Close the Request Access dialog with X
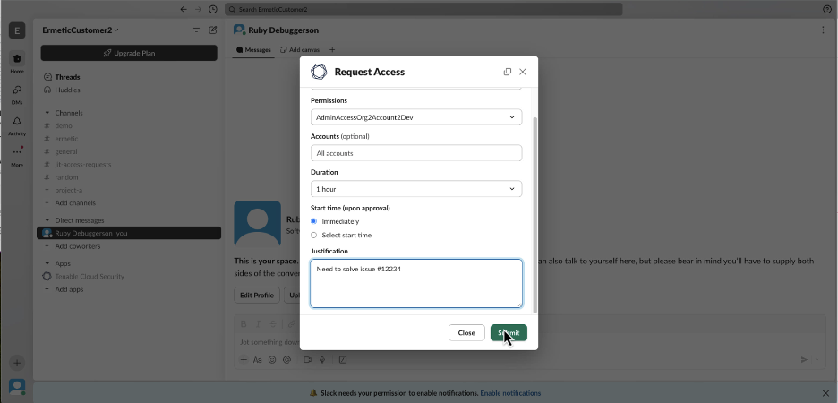Viewport: 838px width, 403px height. [523, 72]
